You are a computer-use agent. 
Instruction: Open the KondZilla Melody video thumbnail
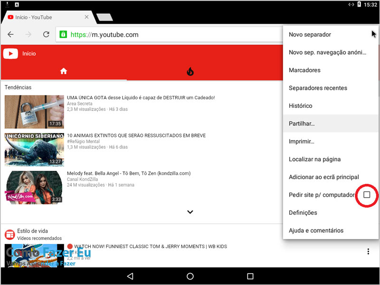(34, 187)
